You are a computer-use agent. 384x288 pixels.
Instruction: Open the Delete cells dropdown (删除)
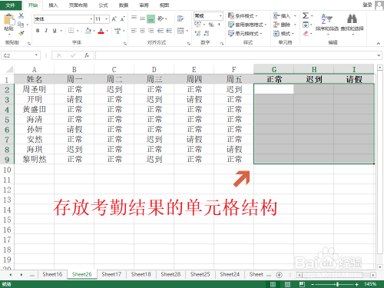(x=285, y=25)
